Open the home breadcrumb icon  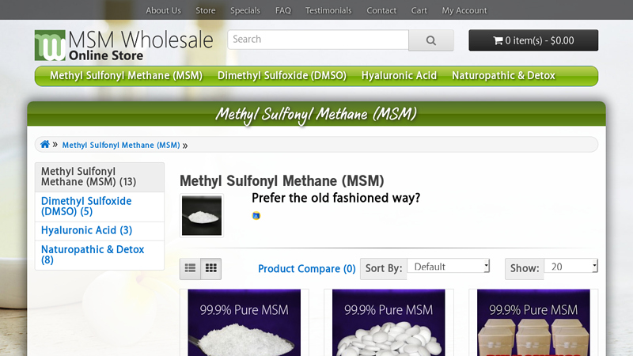(x=45, y=144)
